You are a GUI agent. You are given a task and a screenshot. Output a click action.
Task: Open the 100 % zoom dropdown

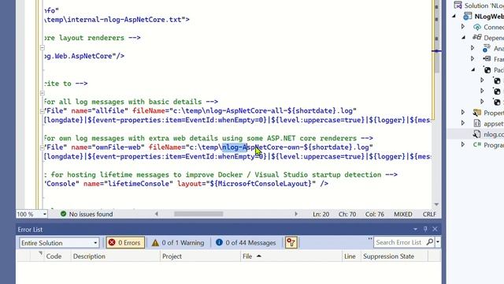(x=45, y=214)
